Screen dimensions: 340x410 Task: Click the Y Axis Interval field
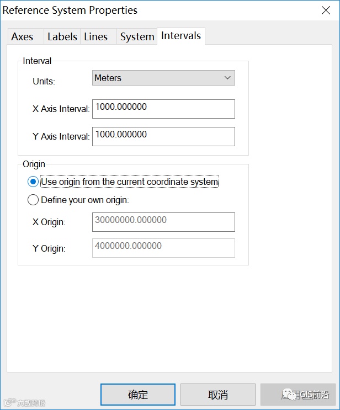pos(163,136)
